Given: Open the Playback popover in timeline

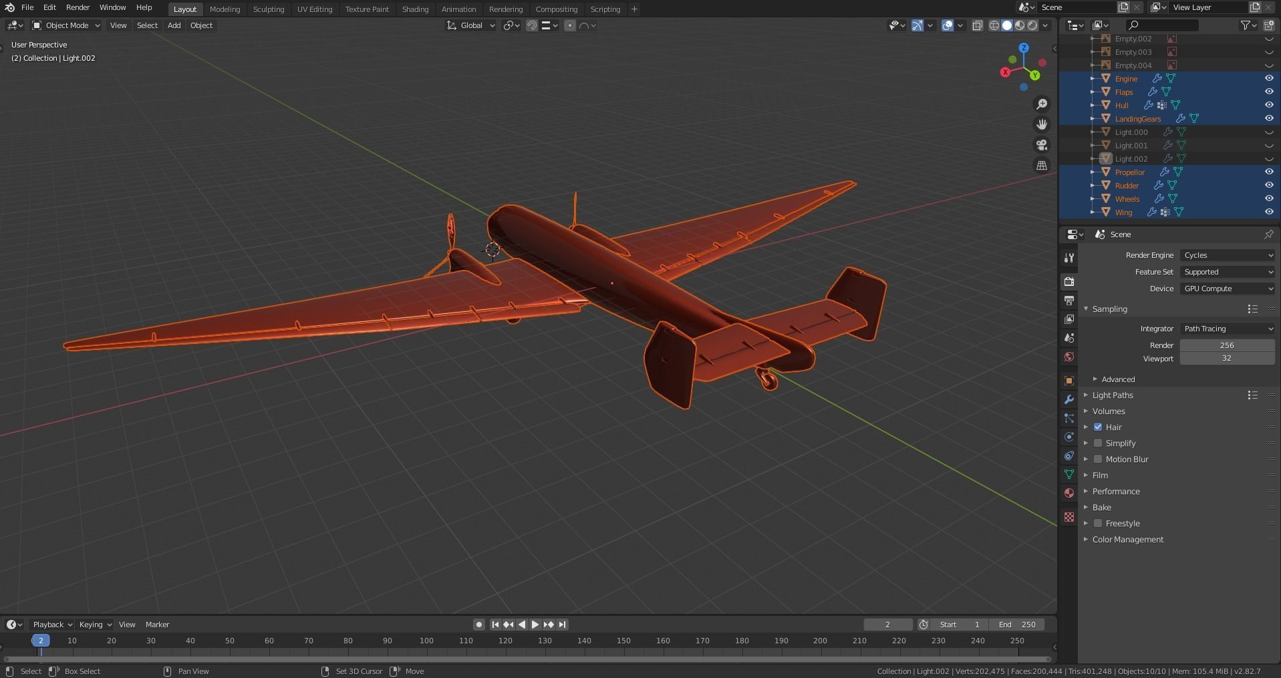Looking at the screenshot, I should click(x=52, y=625).
